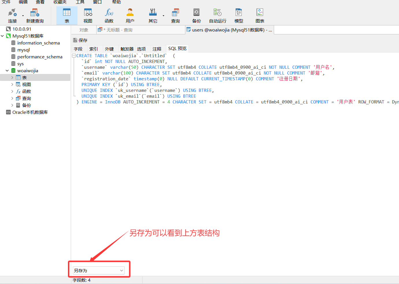The width and height of the screenshot is (399, 284).
Task: Collapse the CREATE TABLE code fold marker
Action: (74, 56)
